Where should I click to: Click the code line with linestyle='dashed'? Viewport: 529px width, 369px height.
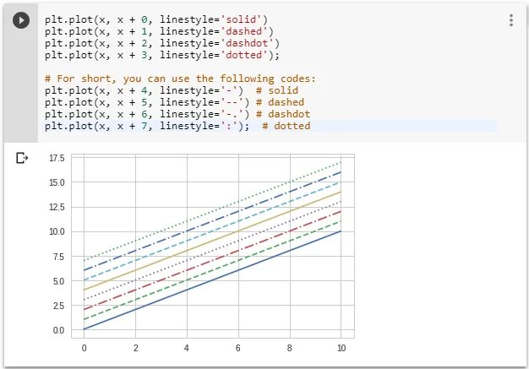click(159, 31)
